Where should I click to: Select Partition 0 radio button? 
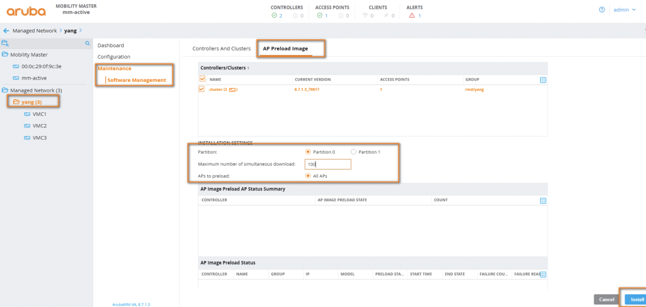pos(308,152)
